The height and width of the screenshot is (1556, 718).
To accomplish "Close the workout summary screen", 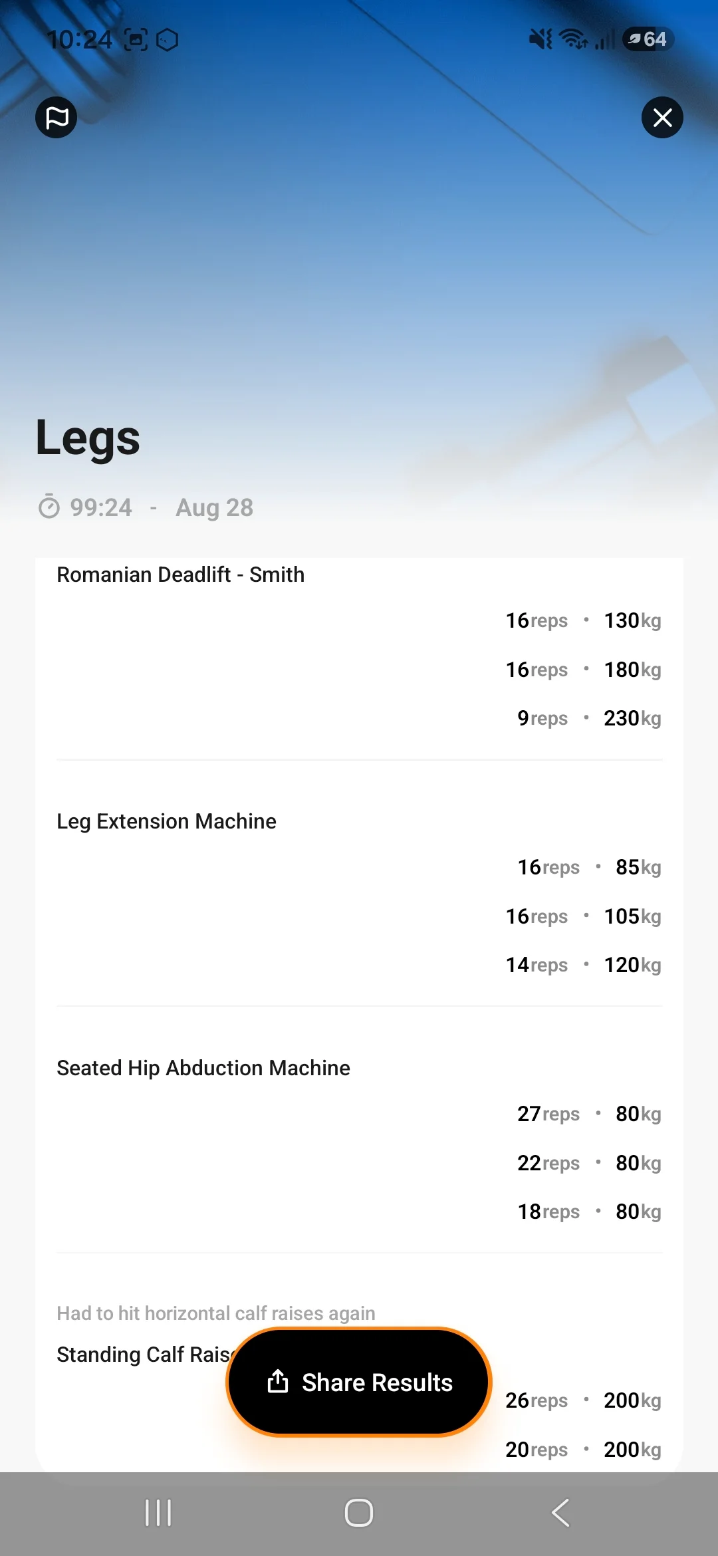I will (662, 118).
